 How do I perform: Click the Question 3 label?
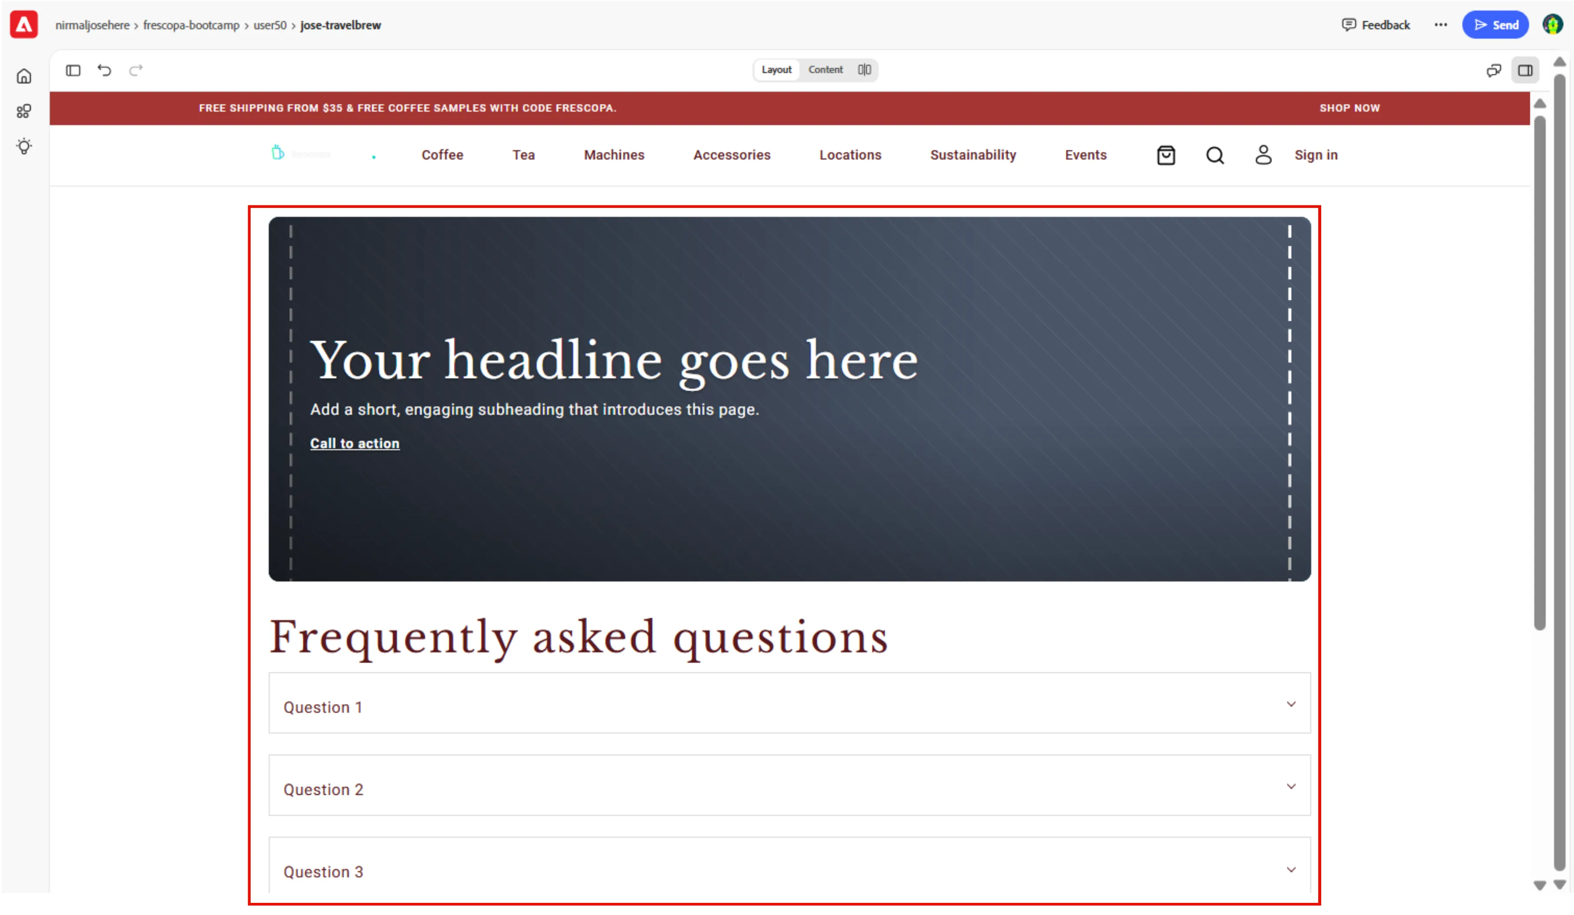tap(324, 872)
